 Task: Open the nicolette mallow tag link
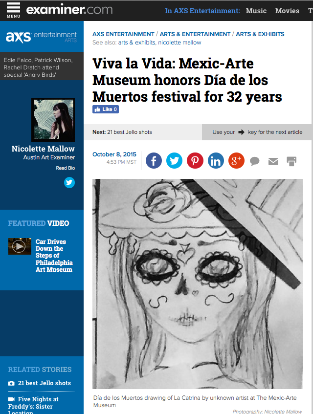click(179, 43)
